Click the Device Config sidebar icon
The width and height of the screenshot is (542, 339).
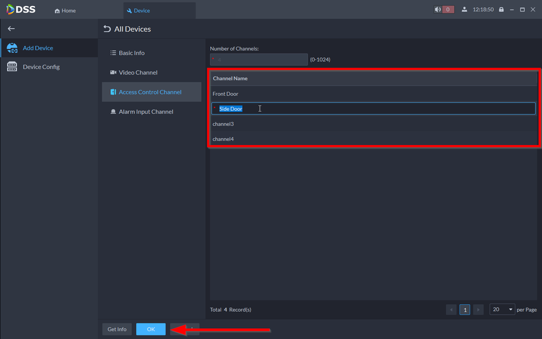tap(12, 67)
